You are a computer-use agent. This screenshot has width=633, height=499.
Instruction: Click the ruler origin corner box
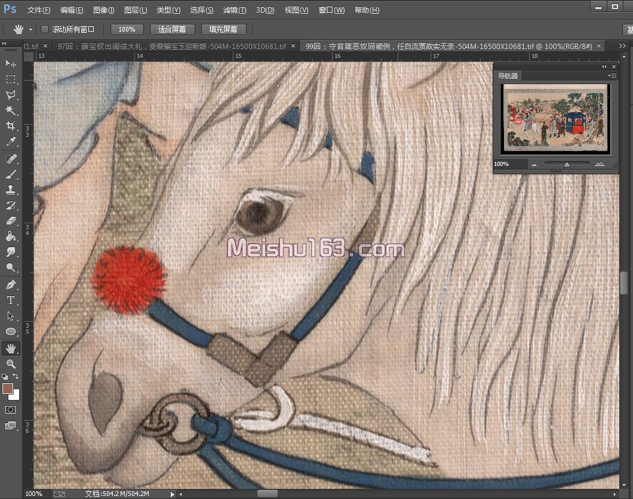pos(28,57)
